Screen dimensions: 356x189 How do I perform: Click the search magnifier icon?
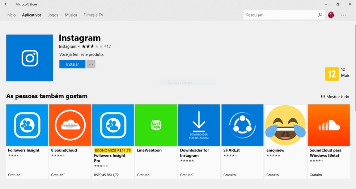[x=320, y=15]
